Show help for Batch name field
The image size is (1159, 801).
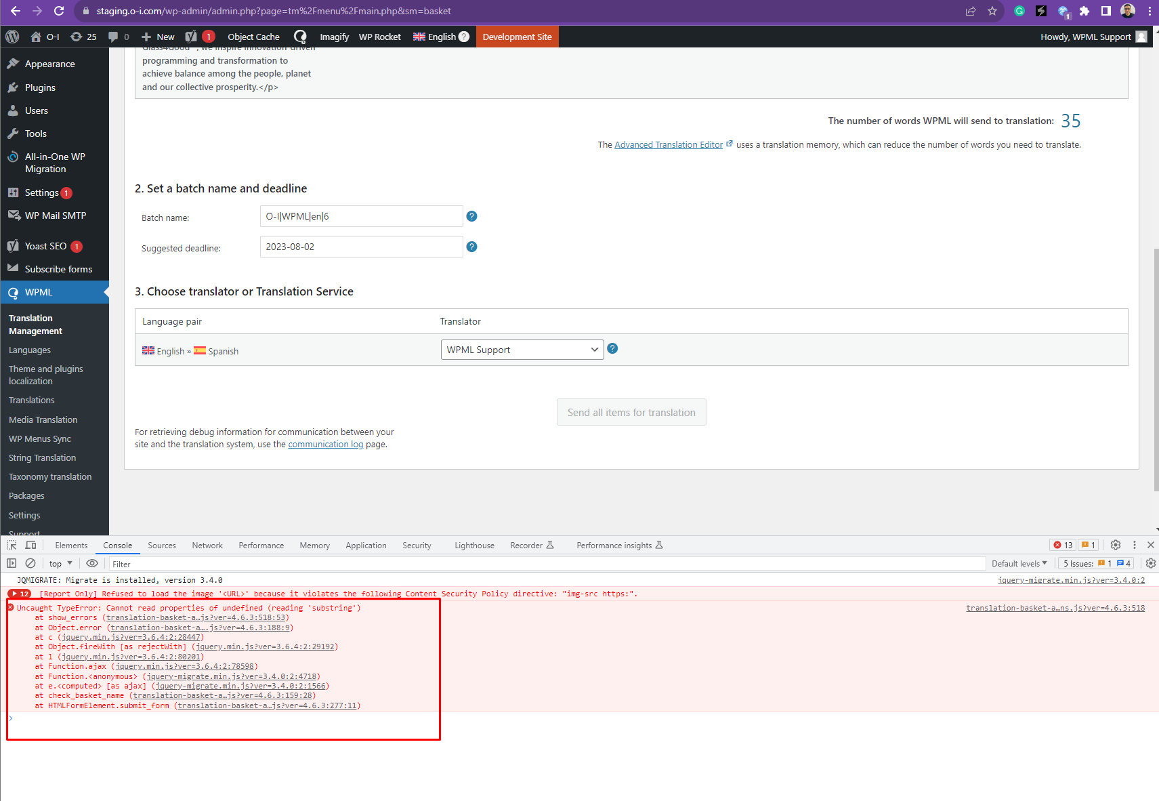tap(472, 216)
